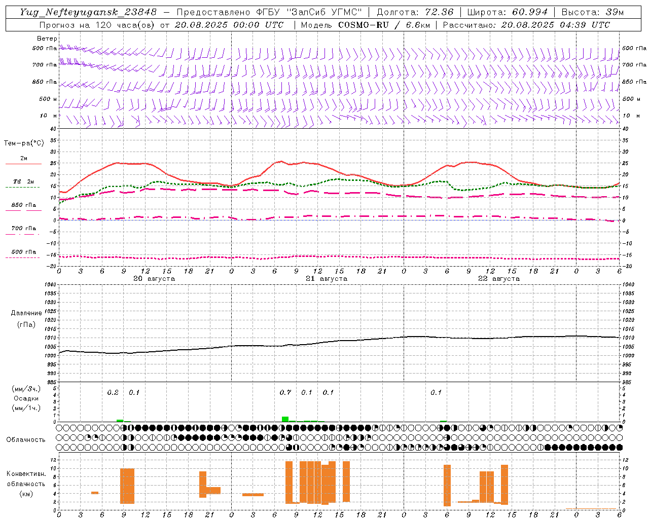This screenshot has height=519, width=649.
Task: Click the 'Долгота: 72.36' longitude value
Action: point(415,12)
